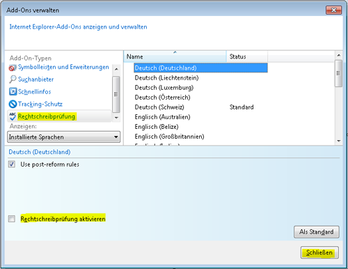Select the Tracking-Schutz add-on type
Viewport: 348px width, 269px height.
[x=40, y=104]
